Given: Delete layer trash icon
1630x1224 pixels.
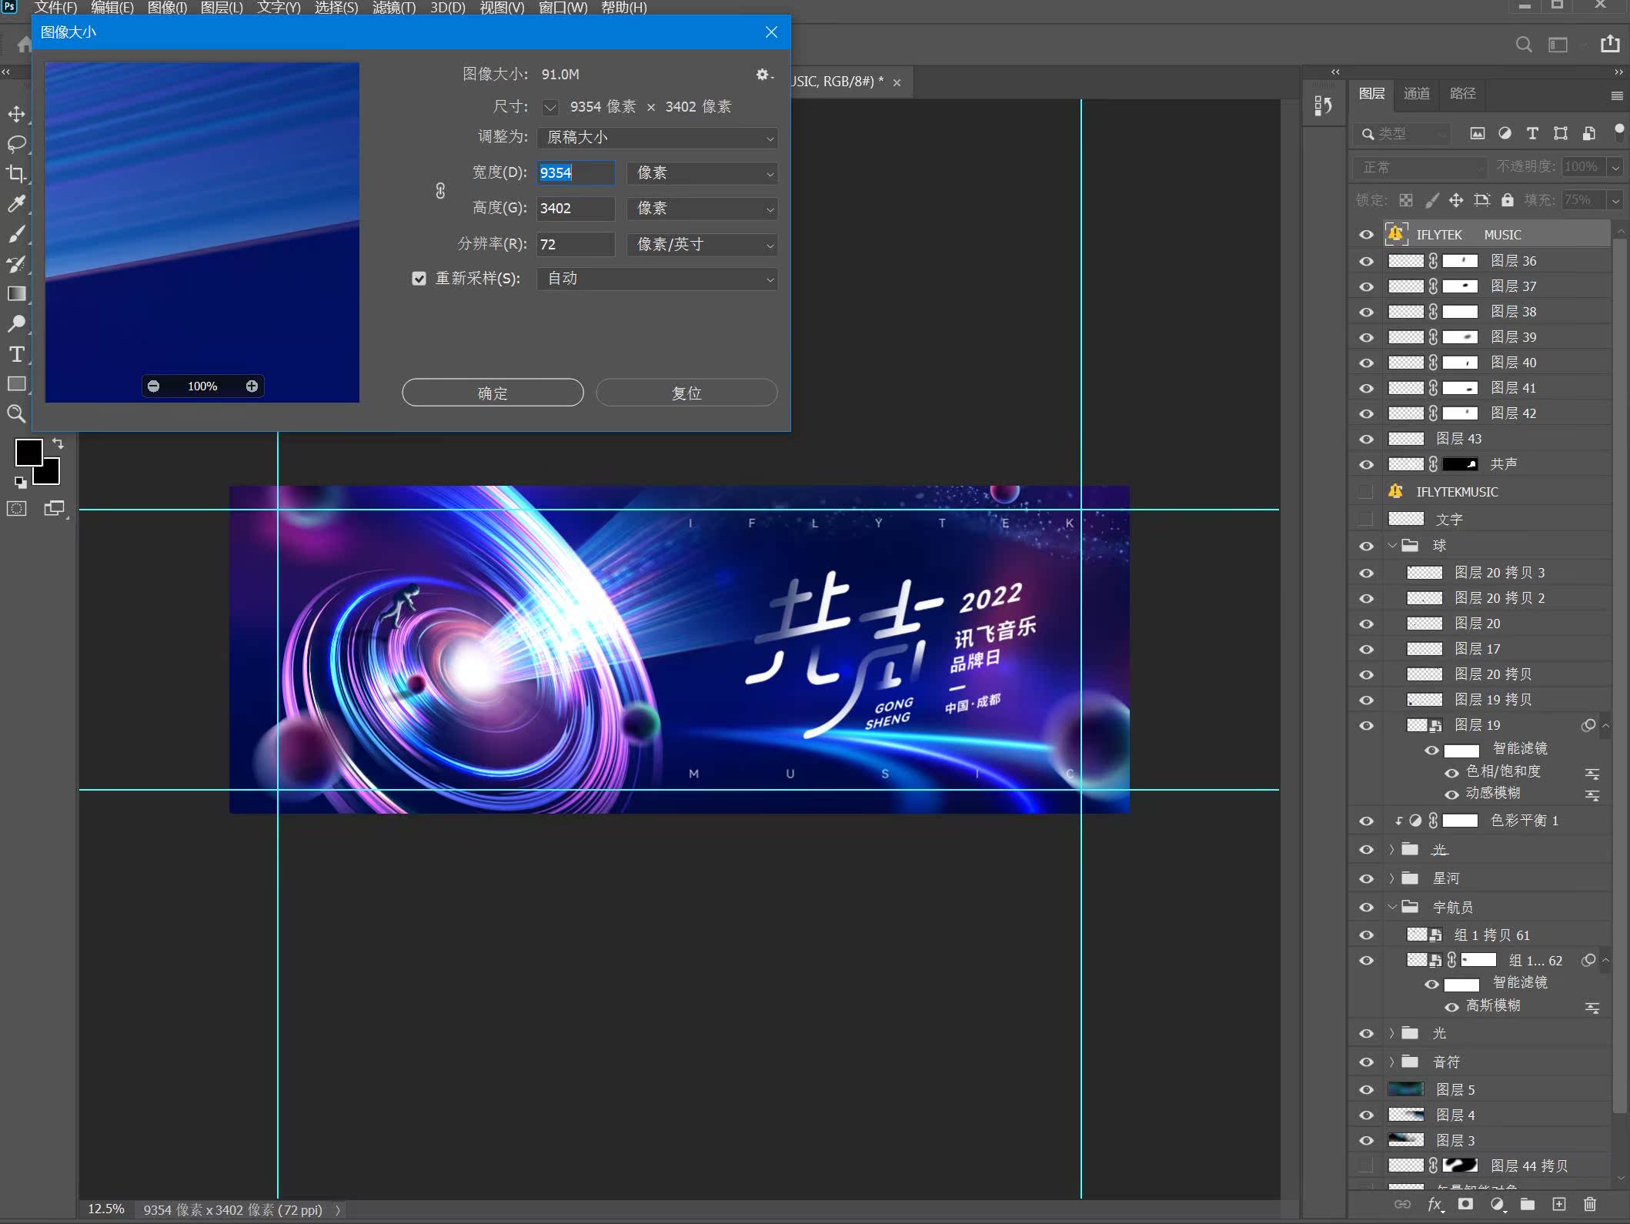Looking at the screenshot, I should click(x=1590, y=1205).
